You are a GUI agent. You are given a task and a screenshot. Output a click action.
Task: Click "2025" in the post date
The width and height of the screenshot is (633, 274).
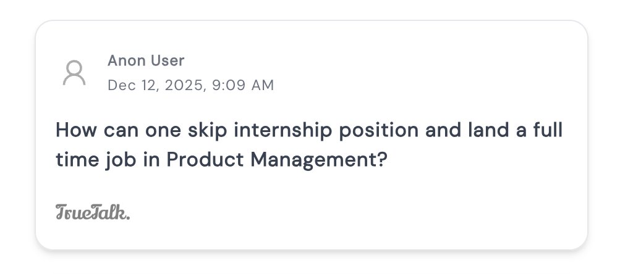(x=184, y=85)
